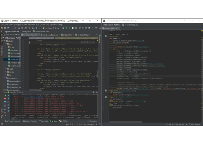Click gutter icon beside first app.route line
The width and height of the screenshot is (203, 144).
click(x=106, y=36)
